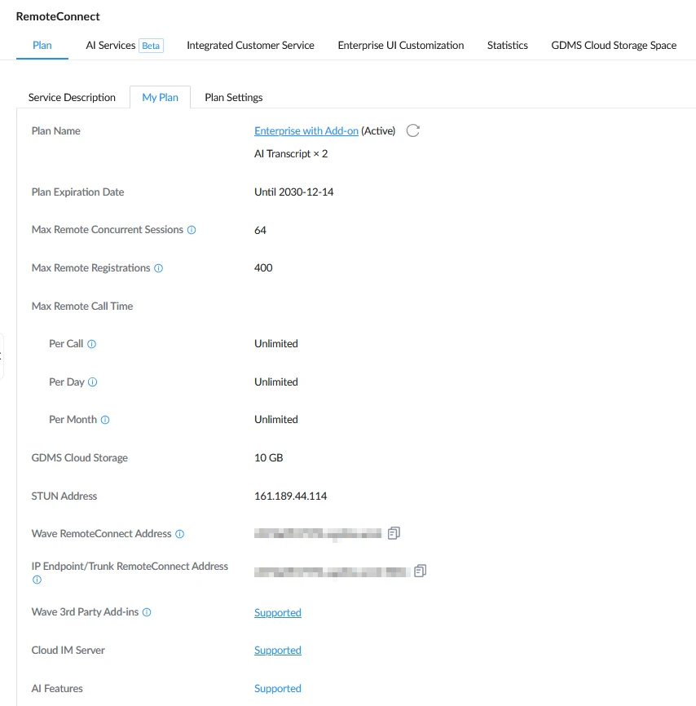
Task: Click Wave RemoteConnect Address info icon
Action: pos(179,534)
